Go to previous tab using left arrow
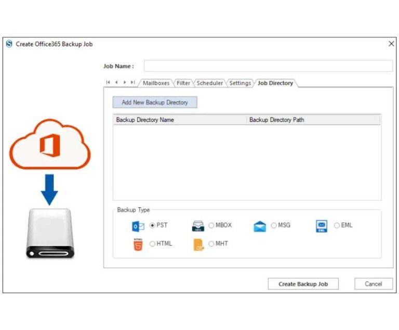 coord(116,82)
